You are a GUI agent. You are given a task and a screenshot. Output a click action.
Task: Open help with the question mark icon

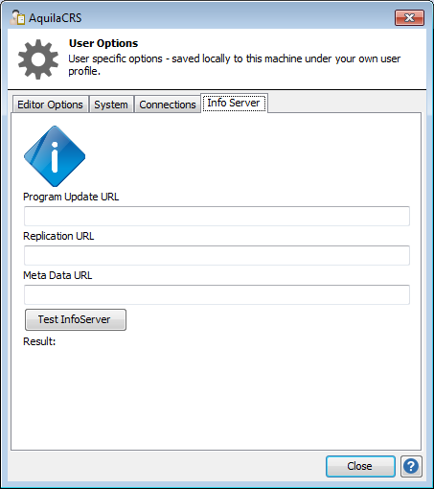click(x=411, y=466)
